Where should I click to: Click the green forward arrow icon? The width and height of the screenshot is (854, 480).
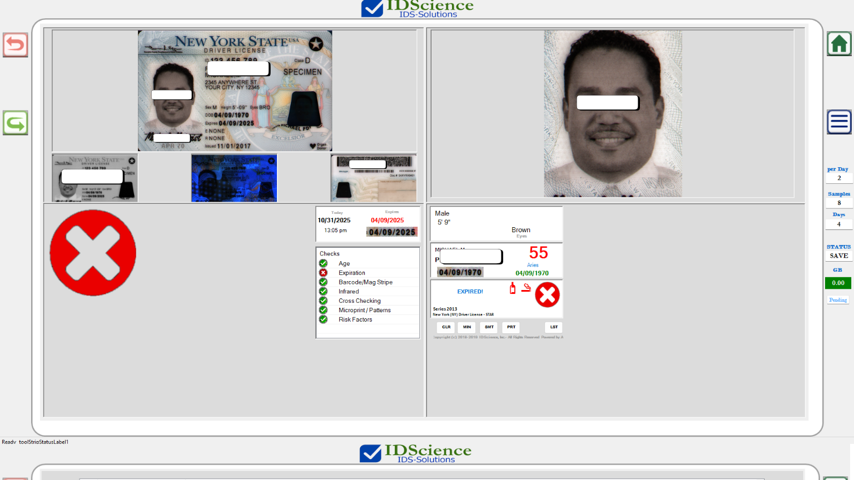tap(16, 123)
